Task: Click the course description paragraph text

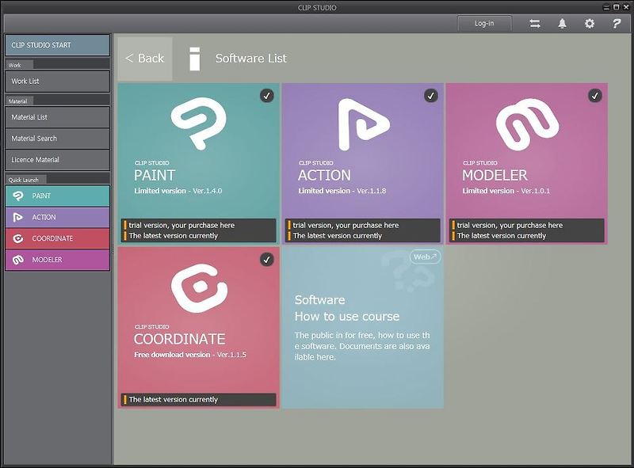Action: (362, 346)
